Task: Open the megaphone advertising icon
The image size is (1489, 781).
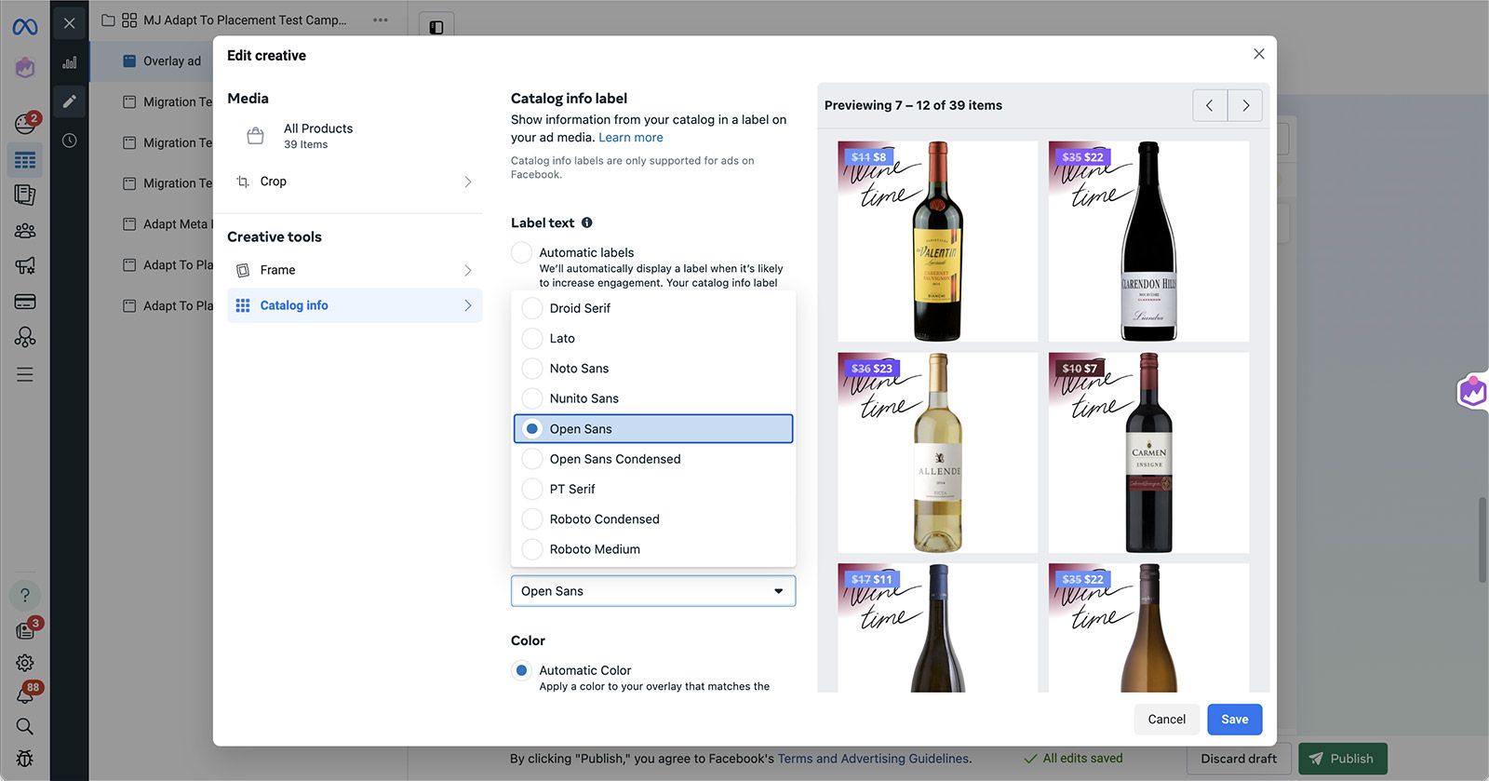Action: (25, 265)
